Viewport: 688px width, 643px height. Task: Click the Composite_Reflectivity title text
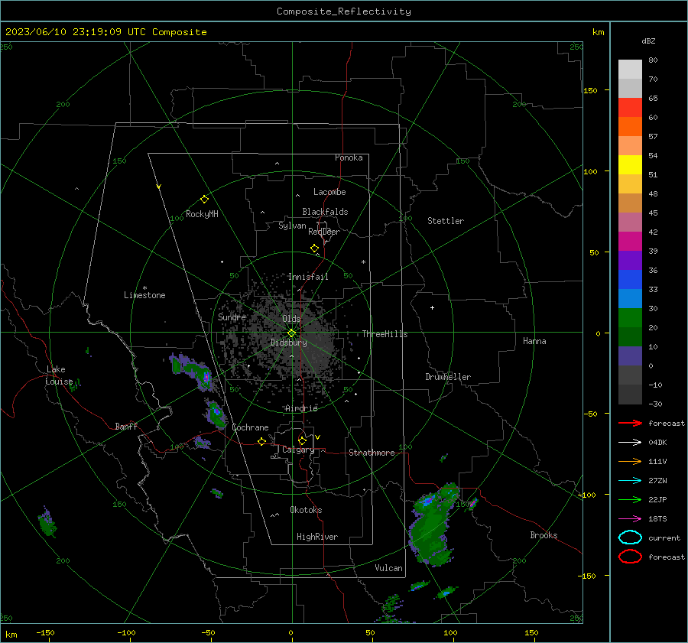(x=344, y=11)
